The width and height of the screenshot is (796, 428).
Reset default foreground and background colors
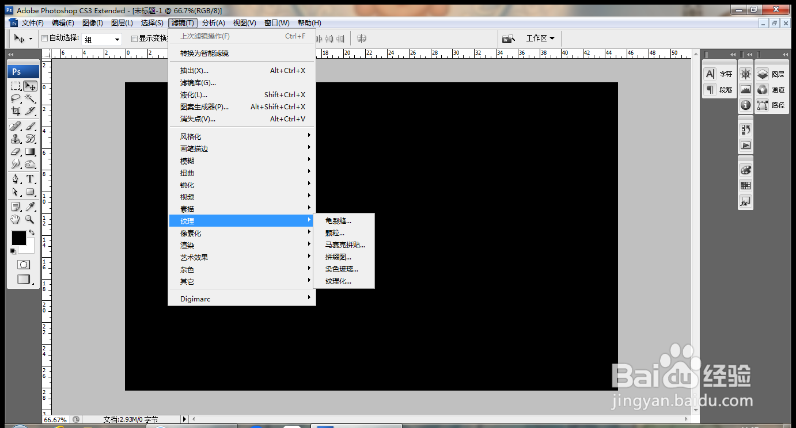[13, 251]
